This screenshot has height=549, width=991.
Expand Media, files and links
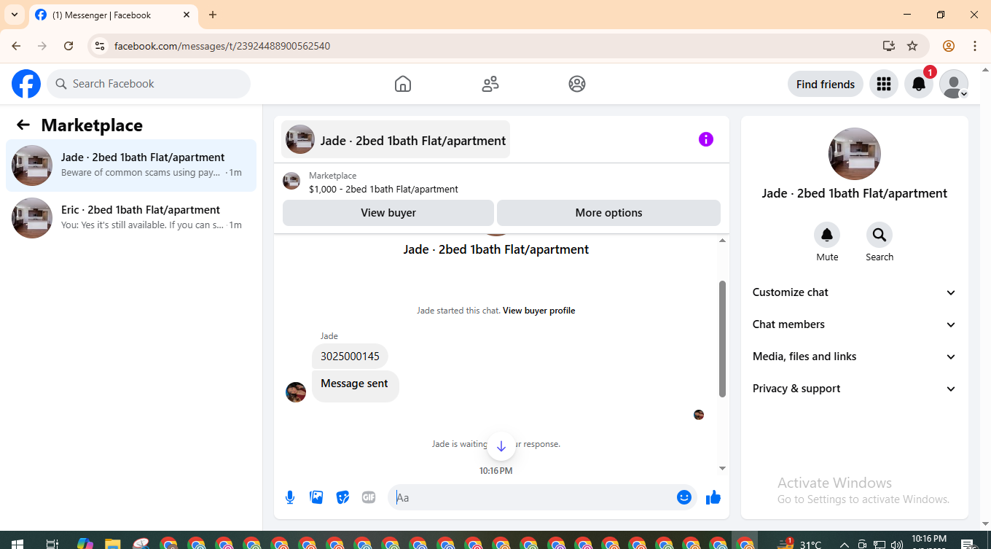854,357
